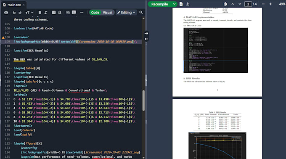Screen dimensions: 286x159
Task: Click the editor vertical scrollbar thumb
Action: click(x=143, y=100)
